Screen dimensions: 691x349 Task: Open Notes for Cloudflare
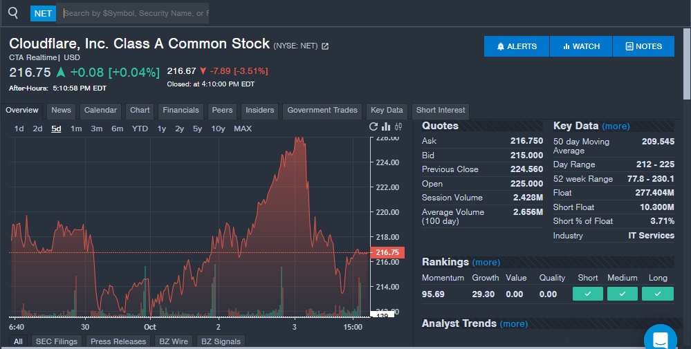[x=643, y=46]
